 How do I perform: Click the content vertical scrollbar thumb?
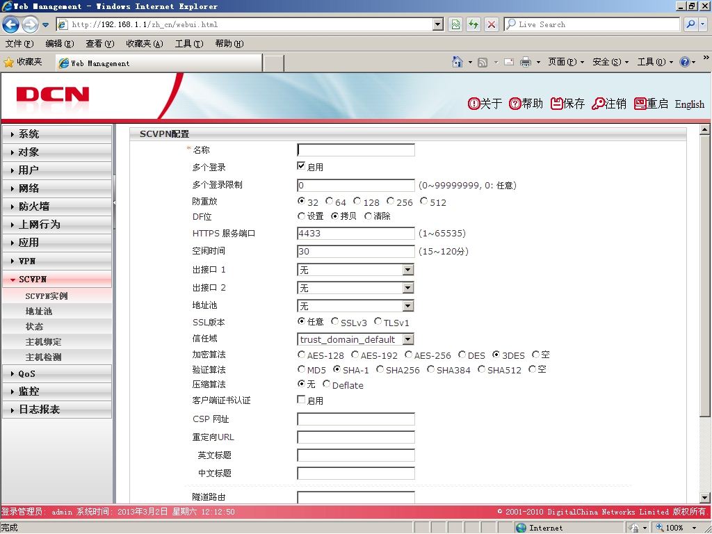(x=704, y=275)
